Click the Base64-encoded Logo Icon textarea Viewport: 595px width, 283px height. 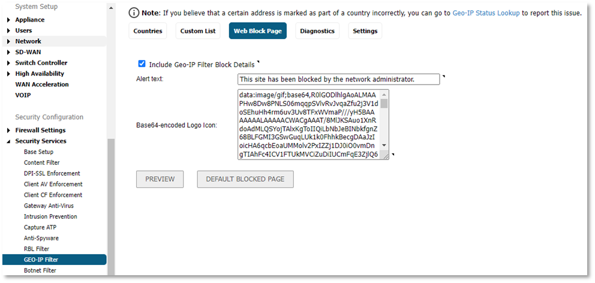[x=308, y=125]
